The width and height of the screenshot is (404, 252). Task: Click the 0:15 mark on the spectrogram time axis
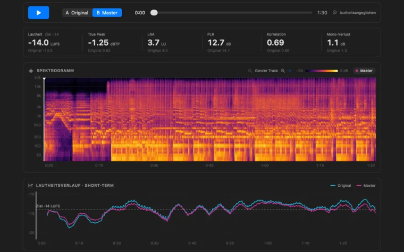[99, 166]
